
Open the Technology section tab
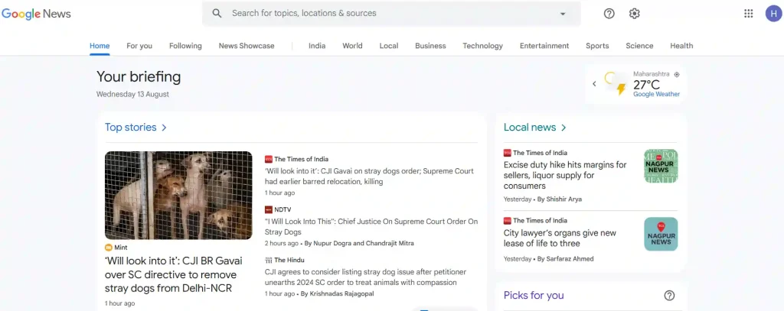(482, 45)
